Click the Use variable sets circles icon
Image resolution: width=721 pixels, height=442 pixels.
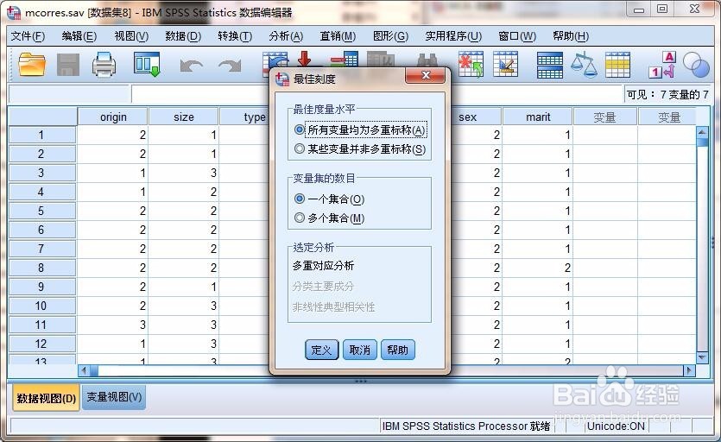(x=696, y=65)
